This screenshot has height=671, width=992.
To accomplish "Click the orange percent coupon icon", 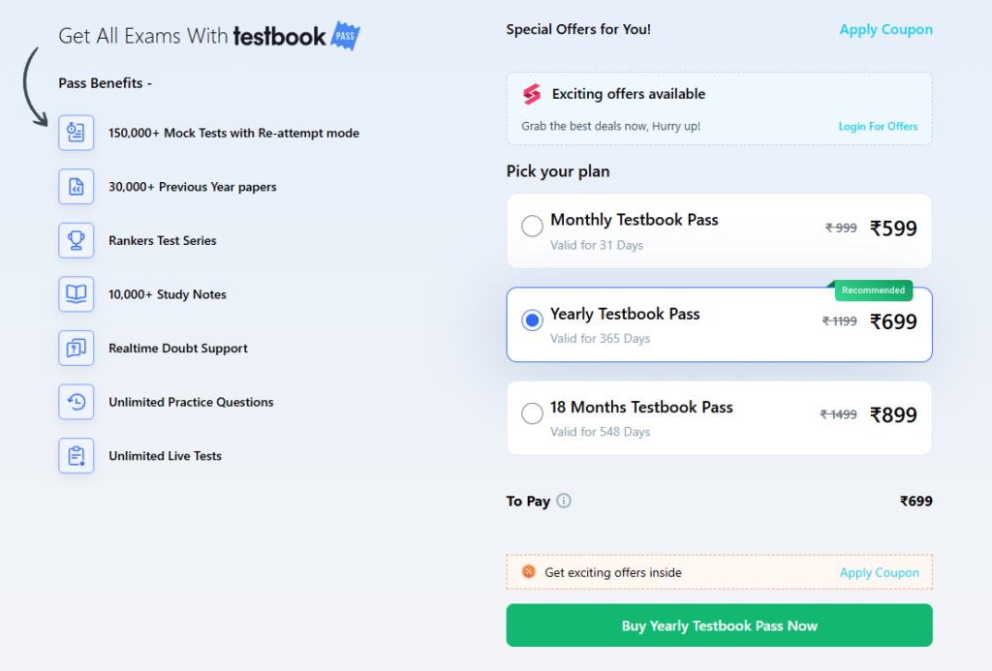I will 529,571.
